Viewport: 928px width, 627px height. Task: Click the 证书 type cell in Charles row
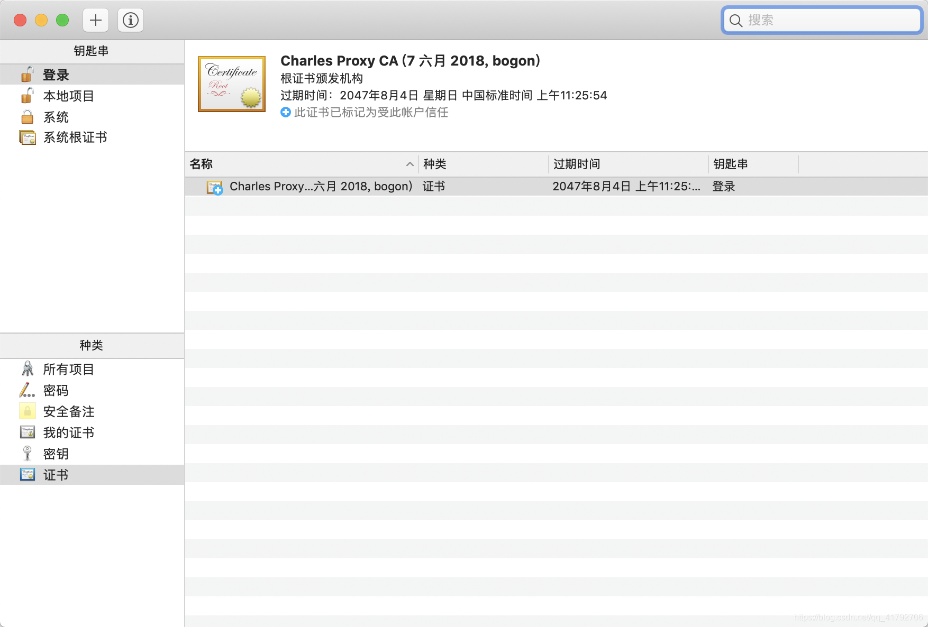434,186
